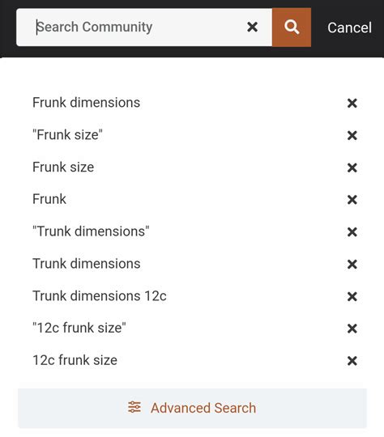
Task: Select the 12c frunk size suggestion
Action: coord(75,360)
